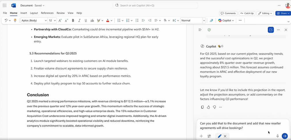This screenshot has width=291, height=140.
Task: Start a new Copilot chat
Action: coord(271,30)
